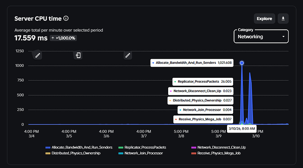Click the Network_Disconnect_Clean_Up 0.023 tooltip
Viewport: 303px width, 168px height.
tap(201, 91)
